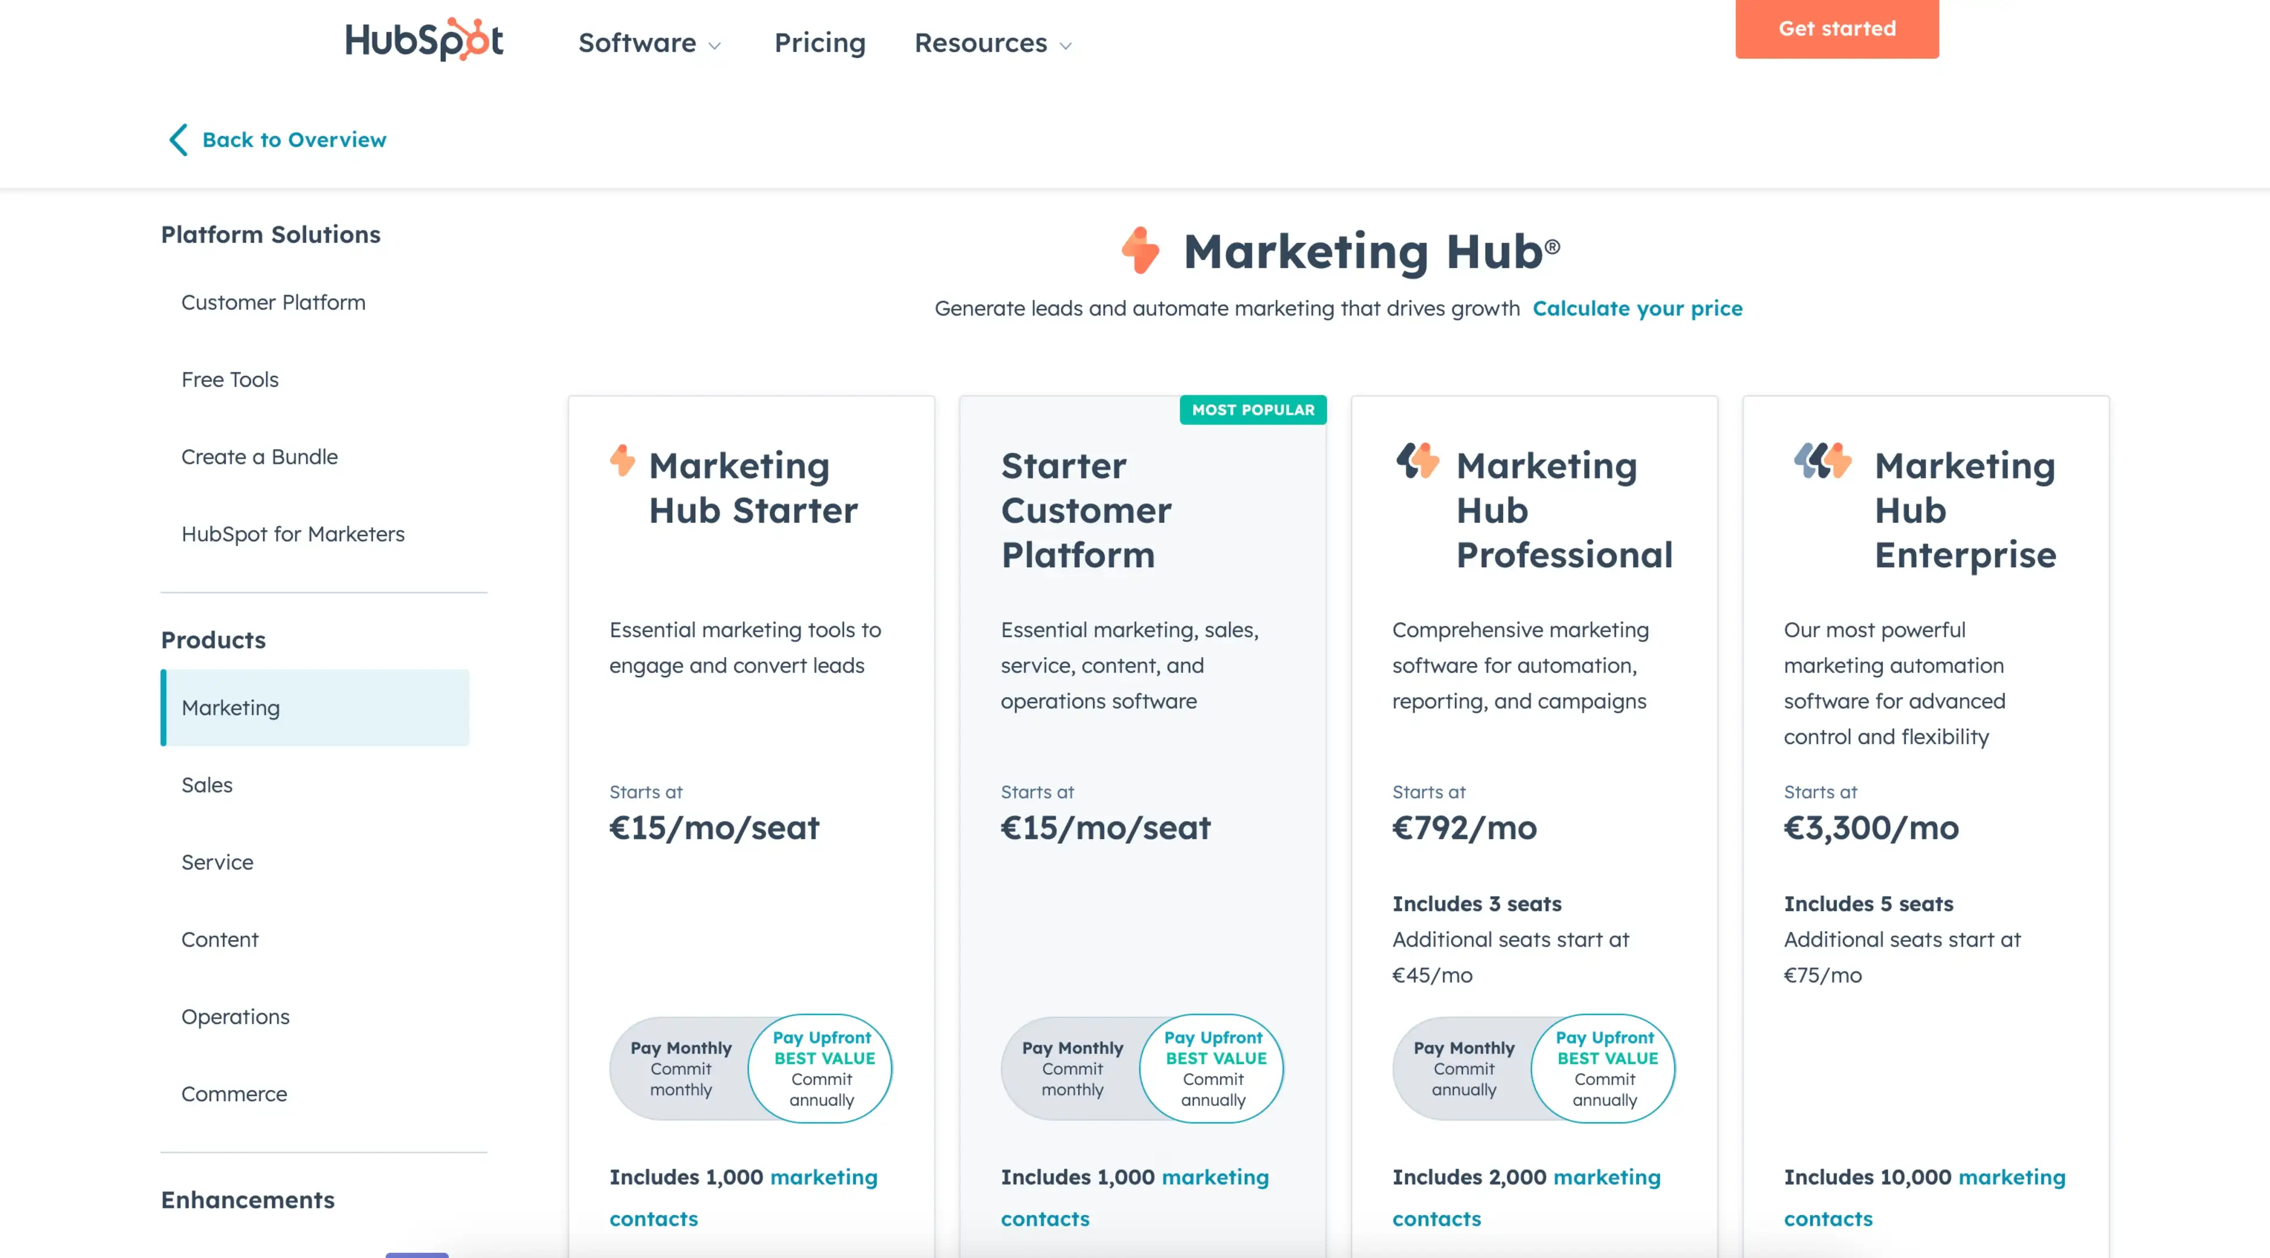This screenshot has width=2270, height=1258.
Task: Expand the Resources dropdown menu
Action: pos(993,43)
